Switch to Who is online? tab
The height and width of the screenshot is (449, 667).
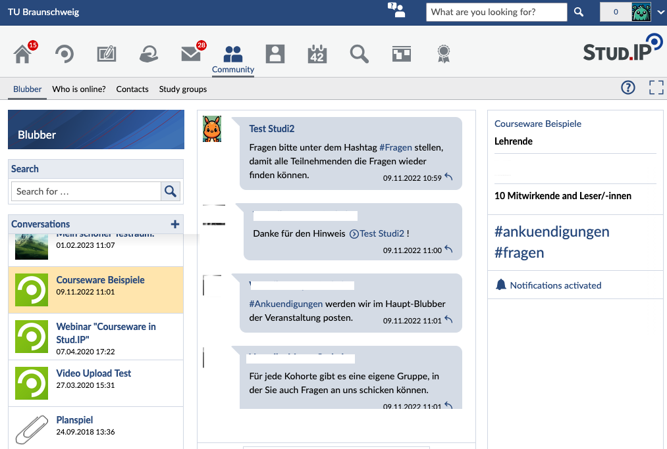pos(79,89)
